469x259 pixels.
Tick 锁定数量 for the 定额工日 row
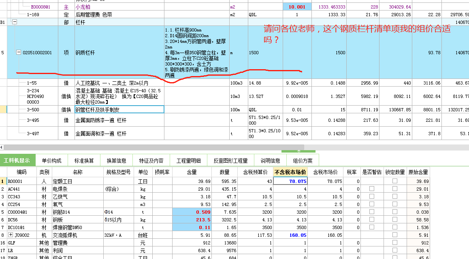pyautogui.click(x=395, y=181)
